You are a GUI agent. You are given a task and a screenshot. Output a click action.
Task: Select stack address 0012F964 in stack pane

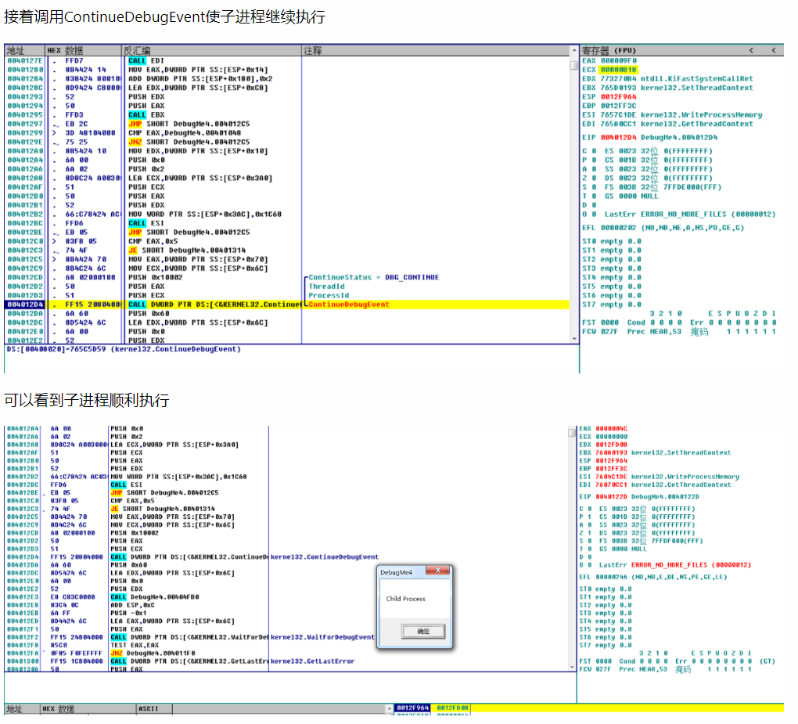(413, 708)
